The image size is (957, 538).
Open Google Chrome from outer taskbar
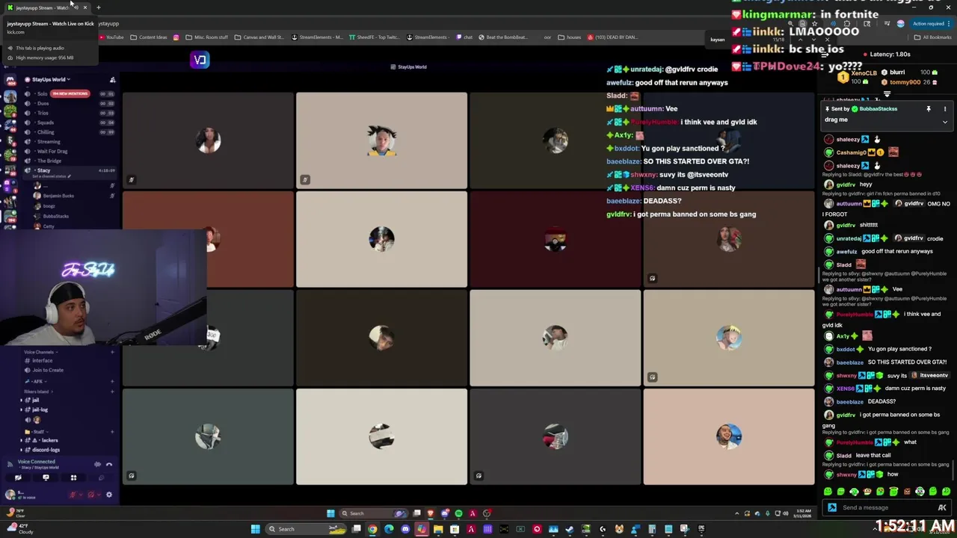point(372,529)
